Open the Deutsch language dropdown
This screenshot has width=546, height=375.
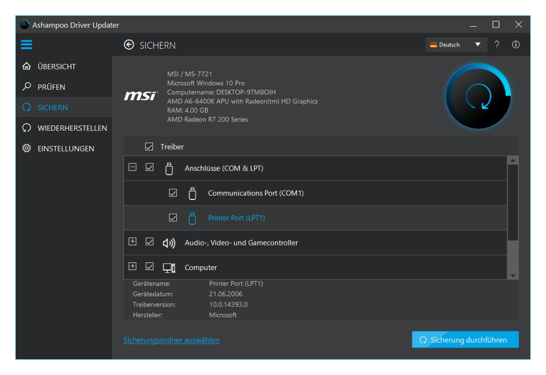[456, 45]
